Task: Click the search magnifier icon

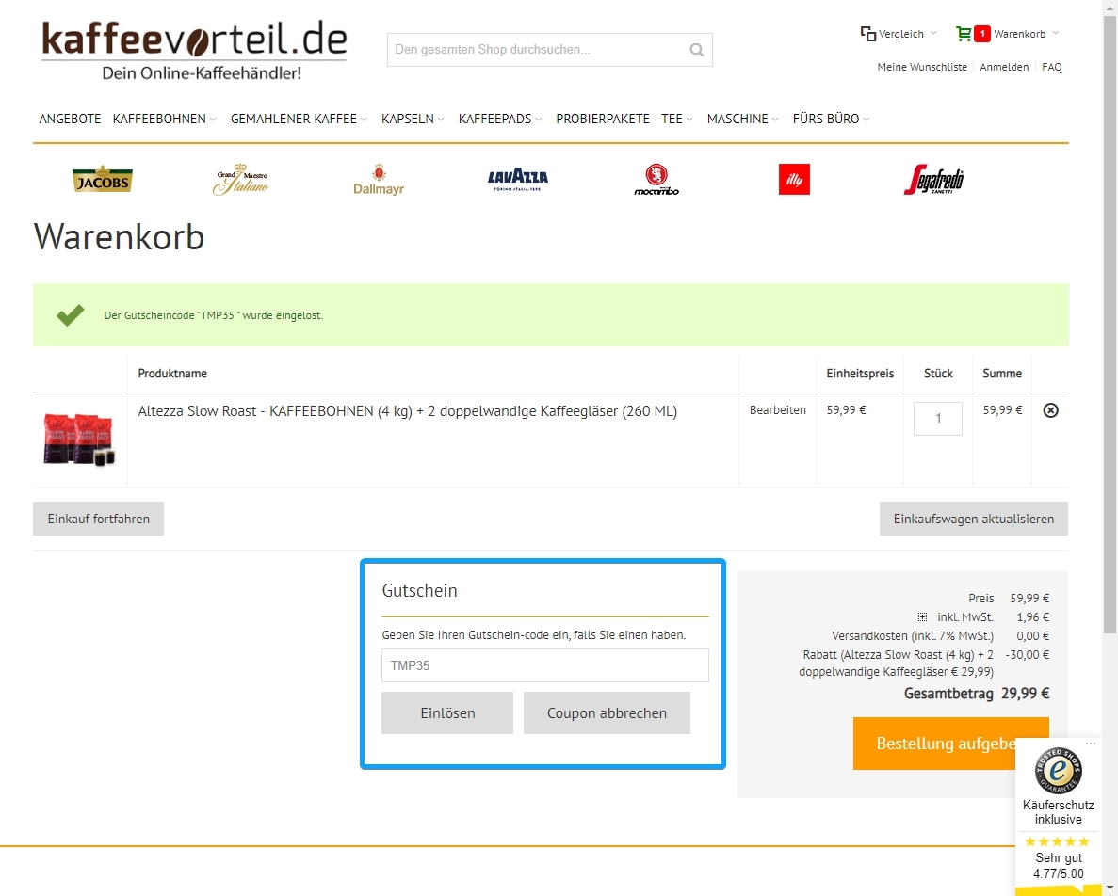Action: tap(696, 50)
